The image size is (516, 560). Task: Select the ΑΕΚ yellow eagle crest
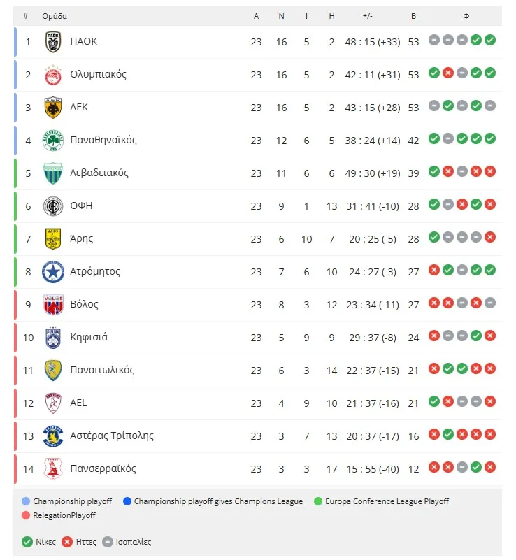pos(53,108)
